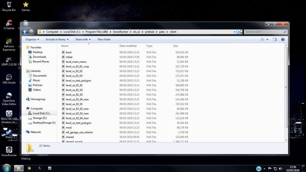The height and width of the screenshot is (172, 306).
Task: Click the Explorer Forward arrow button
Action: point(31,32)
